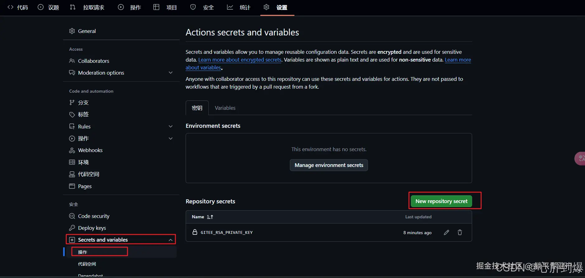Viewport: 585px width, 278px height.
Task: Click the tag icon beside 标签
Action: 72,114
